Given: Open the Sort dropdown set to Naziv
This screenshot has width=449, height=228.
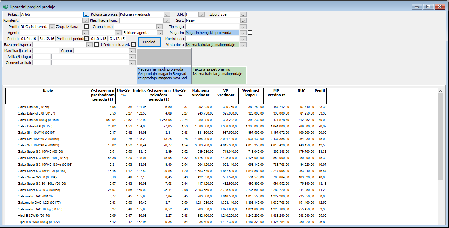Looking at the screenshot, I should tap(243, 20).
